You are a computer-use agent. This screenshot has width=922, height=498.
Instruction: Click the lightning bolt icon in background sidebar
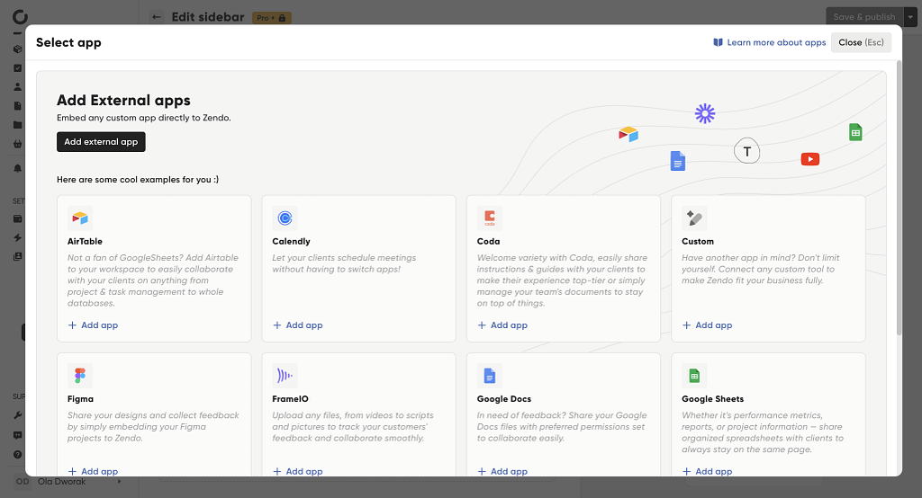[18, 238]
